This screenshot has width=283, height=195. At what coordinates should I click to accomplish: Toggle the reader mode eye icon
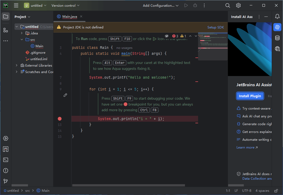(166, 36)
